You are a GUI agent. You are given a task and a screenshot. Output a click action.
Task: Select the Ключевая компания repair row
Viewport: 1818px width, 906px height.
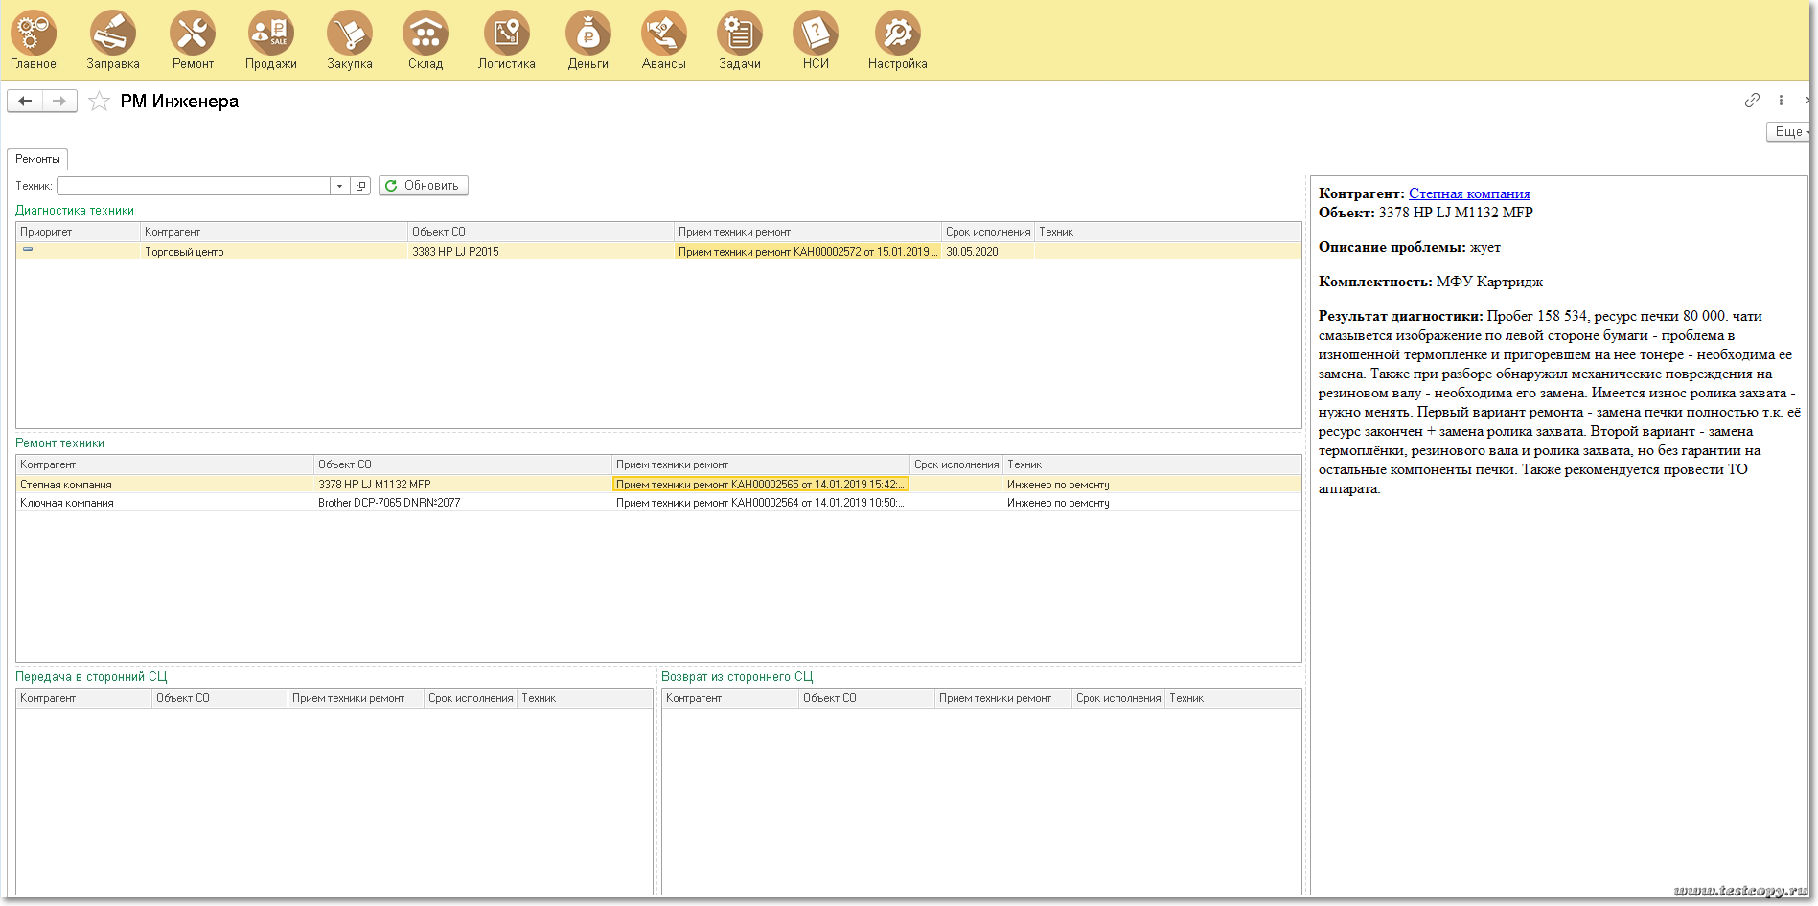[x=67, y=503]
